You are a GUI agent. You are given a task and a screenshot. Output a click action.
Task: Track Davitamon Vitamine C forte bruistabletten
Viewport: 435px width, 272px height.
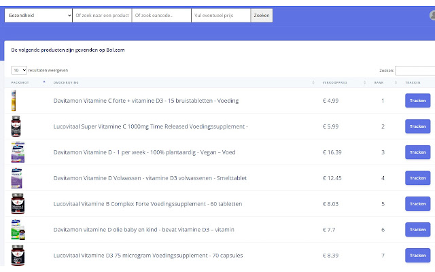(417, 101)
